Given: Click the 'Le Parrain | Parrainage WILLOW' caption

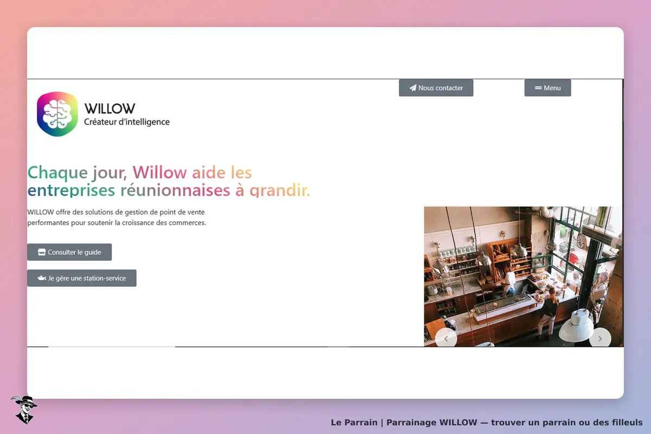Looking at the screenshot, I should 487,423.
